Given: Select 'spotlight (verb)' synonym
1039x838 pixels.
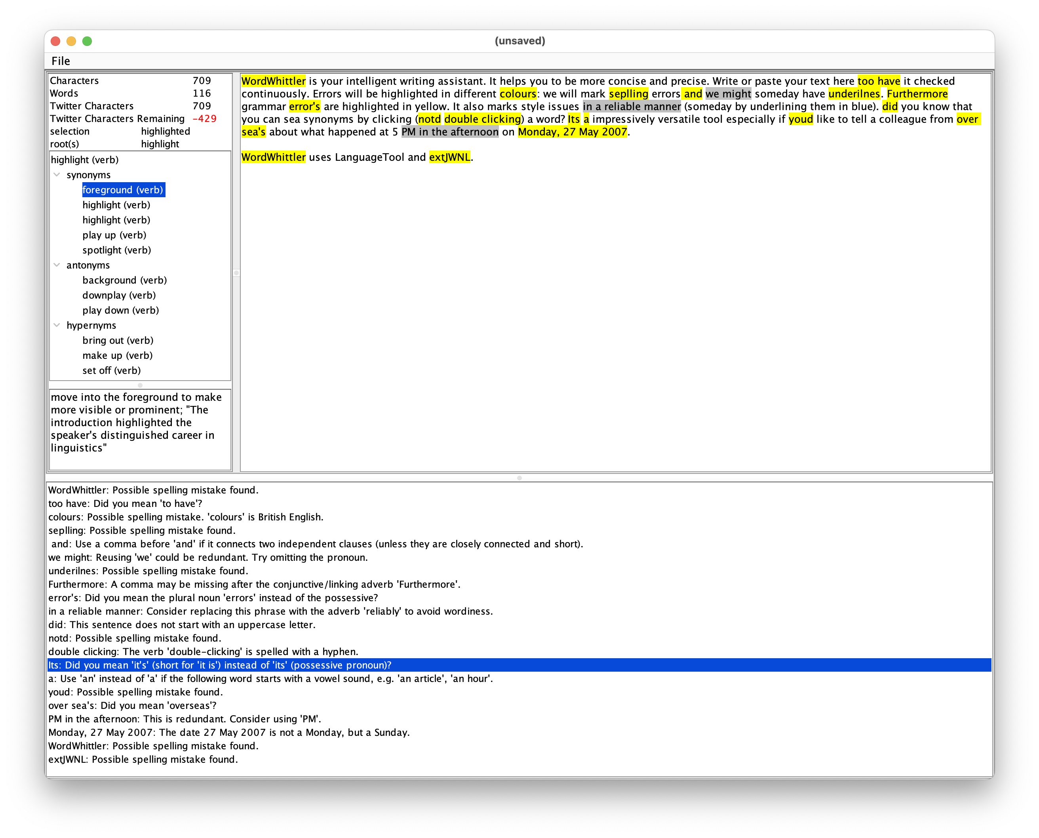Looking at the screenshot, I should [116, 250].
